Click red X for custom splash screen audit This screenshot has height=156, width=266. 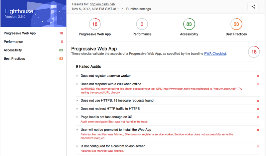coord(258,146)
